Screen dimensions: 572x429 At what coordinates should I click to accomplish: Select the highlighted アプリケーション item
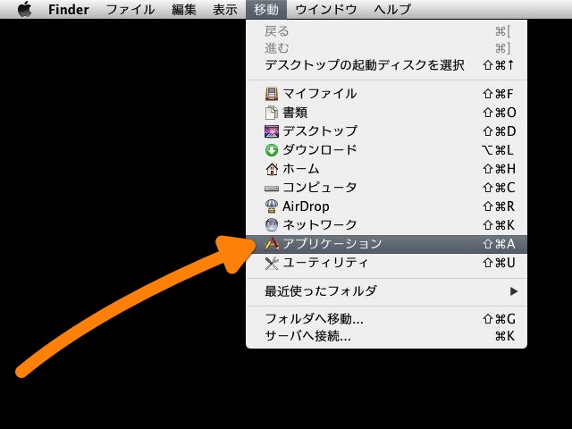tap(387, 244)
